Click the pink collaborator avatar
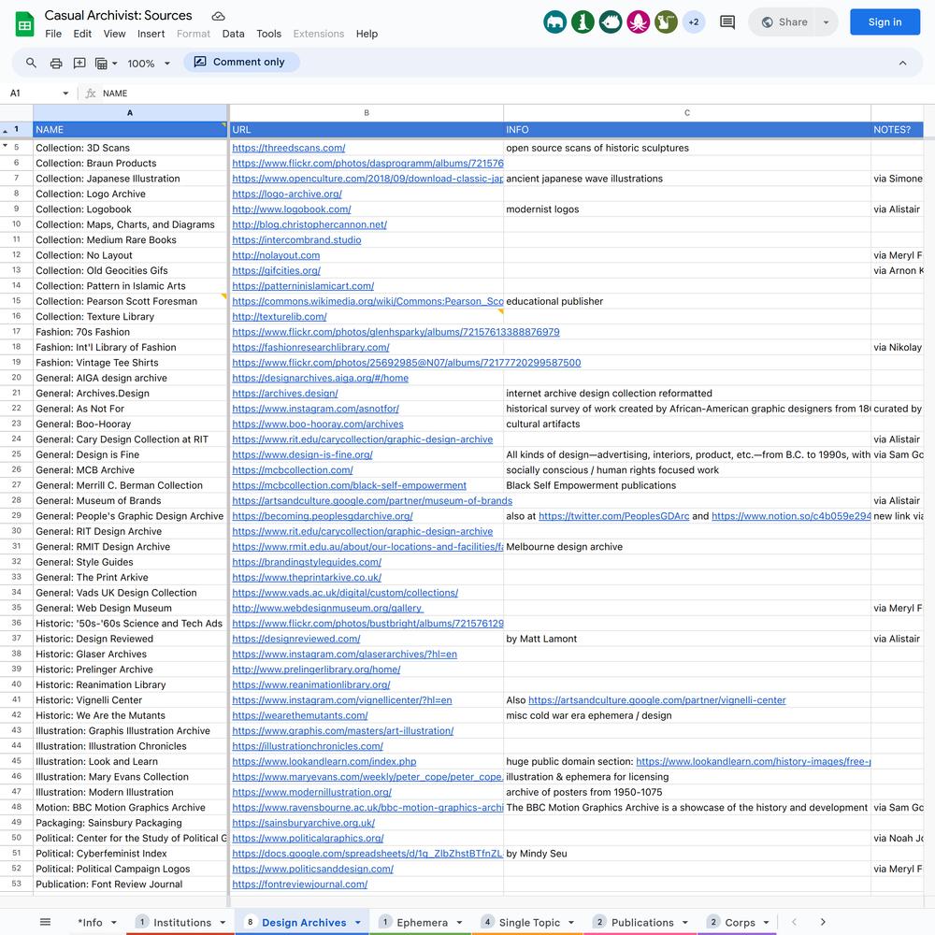The width and height of the screenshot is (935, 935). coord(638,22)
